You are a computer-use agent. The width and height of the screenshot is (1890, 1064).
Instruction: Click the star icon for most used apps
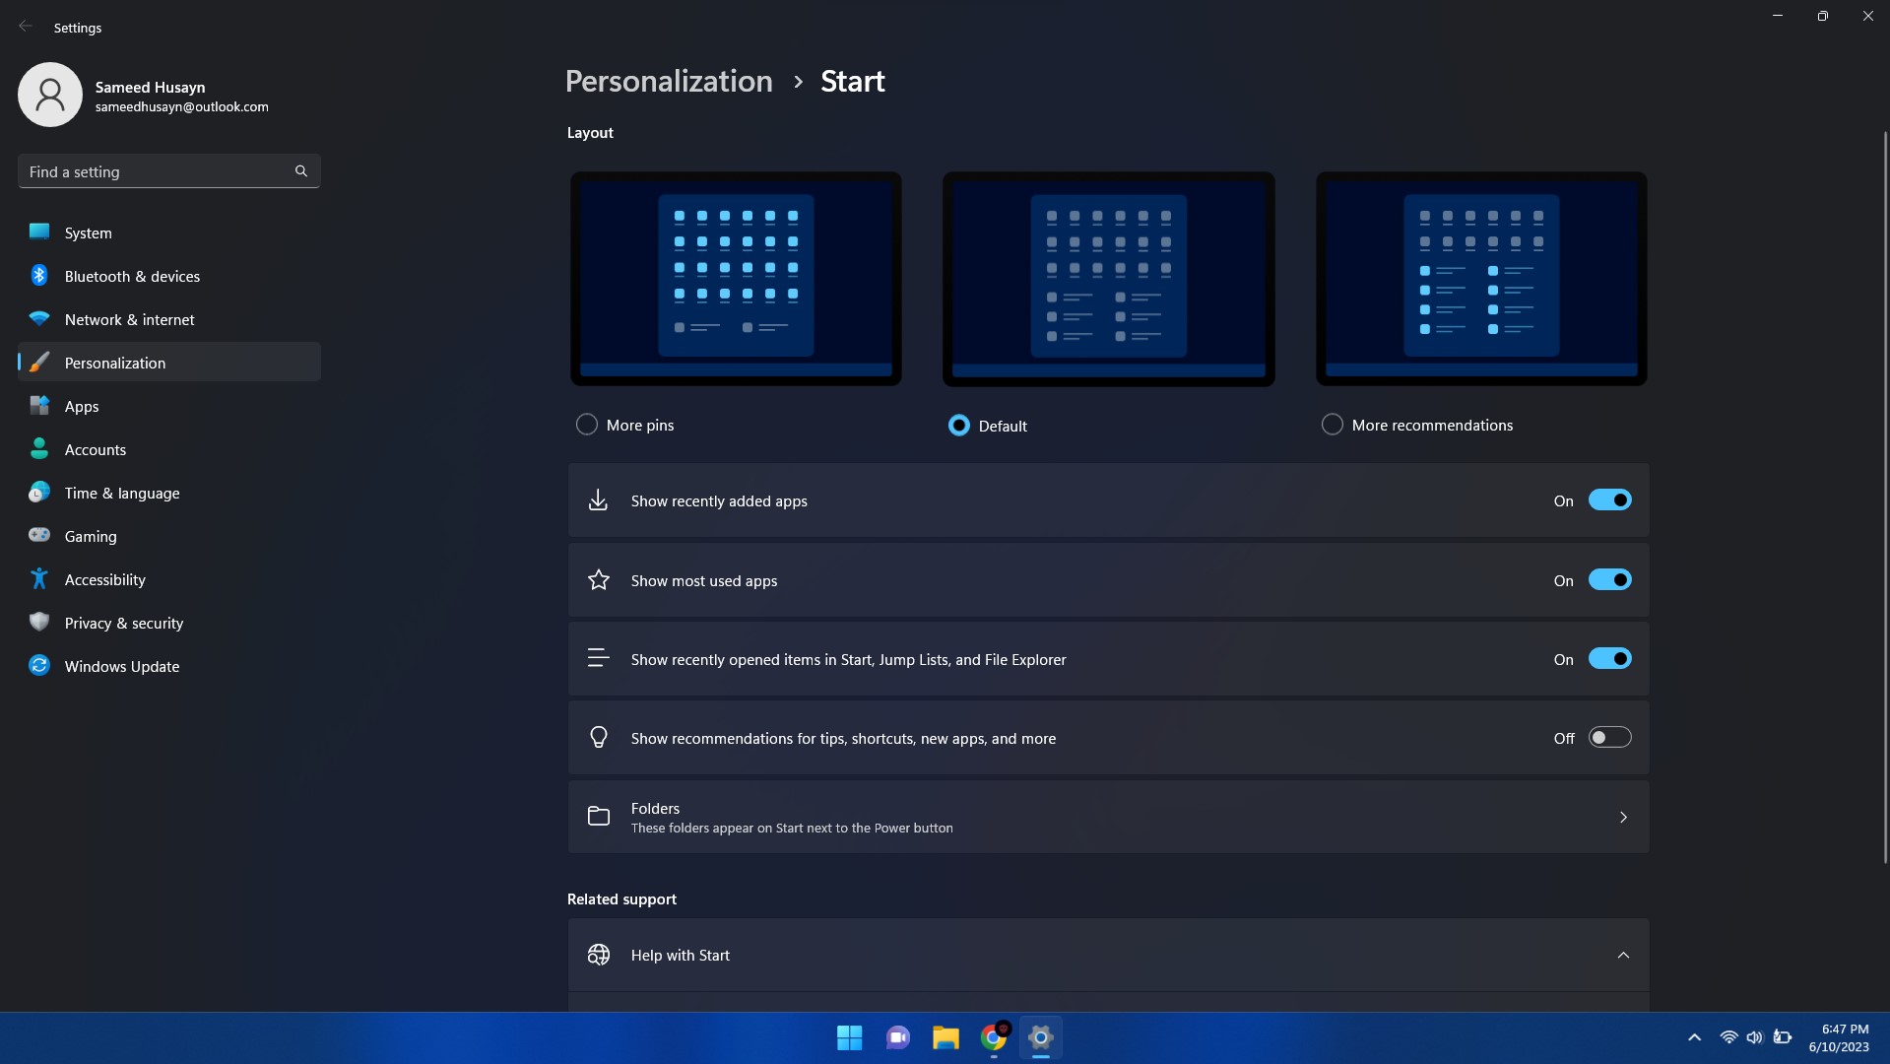[598, 580]
